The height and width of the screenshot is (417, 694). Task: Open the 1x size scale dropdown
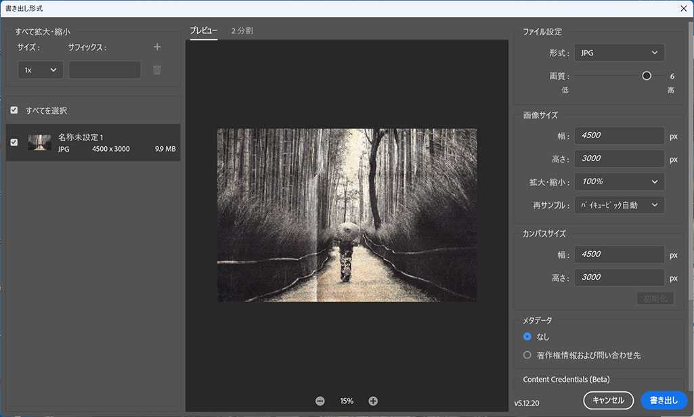pyautogui.click(x=41, y=70)
